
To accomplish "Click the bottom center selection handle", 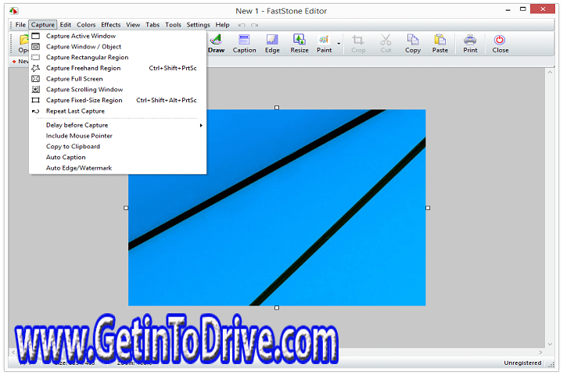I will point(277,308).
